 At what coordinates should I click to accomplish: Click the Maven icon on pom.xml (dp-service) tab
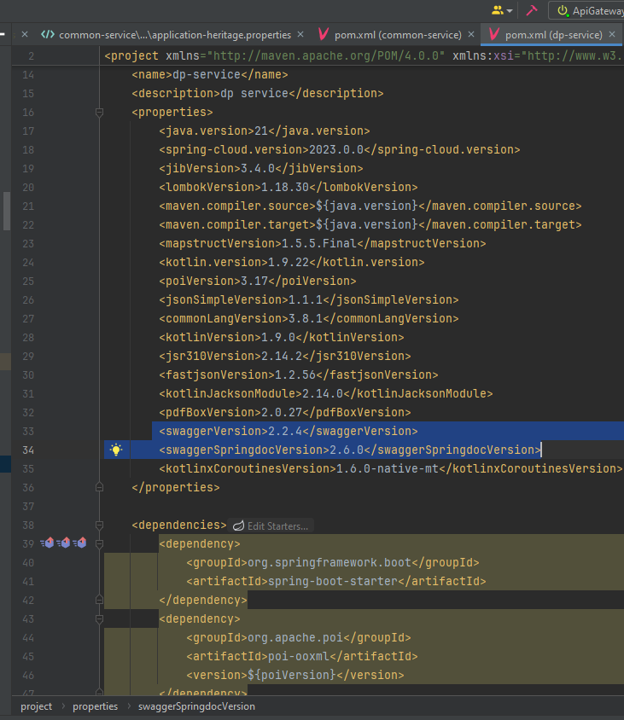(494, 34)
